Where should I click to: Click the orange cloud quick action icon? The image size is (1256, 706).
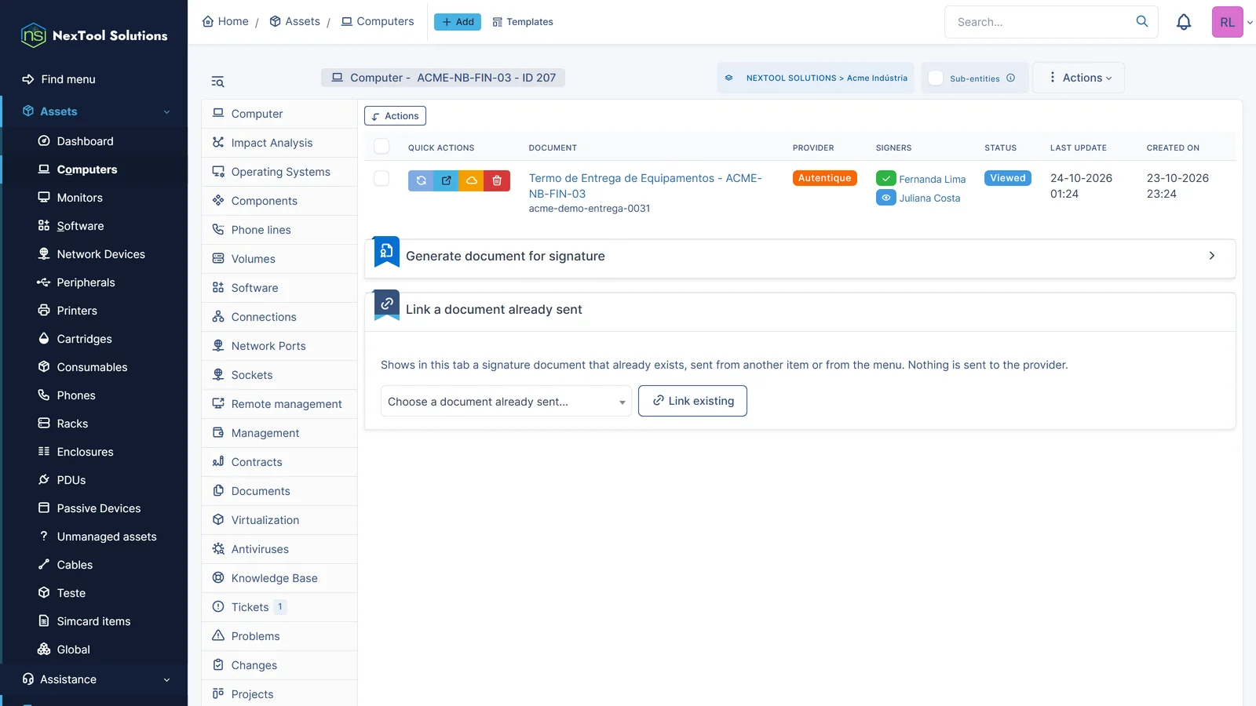pyautogui.click(x=472, y=180)
